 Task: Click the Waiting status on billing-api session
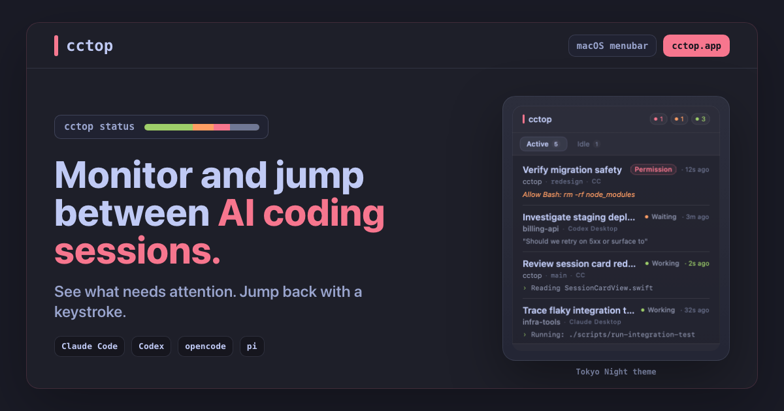tap(661, 217)
